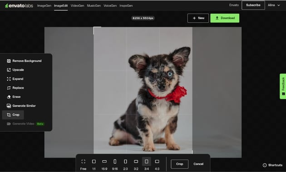The height and width of the screenshot is (172, 286).
Task: Choose the Free crop ratio
Action: [84, 165]
